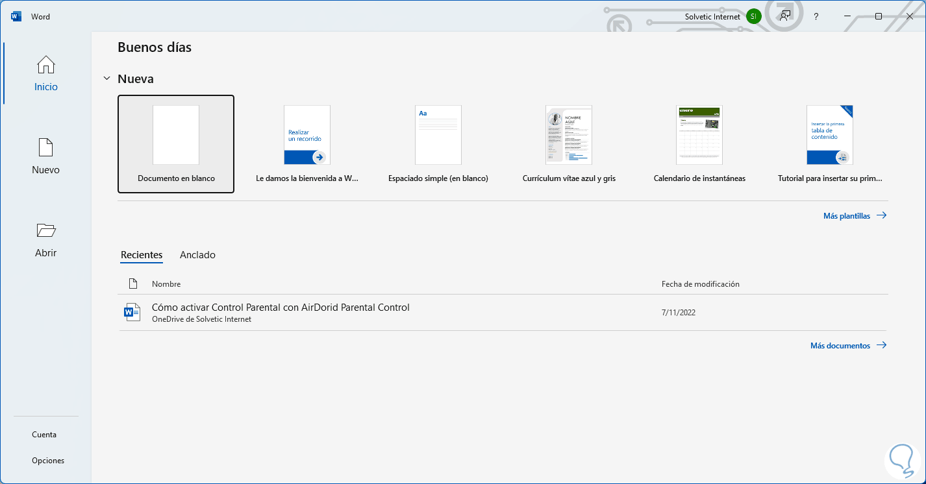
Task: Click the file type column header icon
Action: pos(133,284)
